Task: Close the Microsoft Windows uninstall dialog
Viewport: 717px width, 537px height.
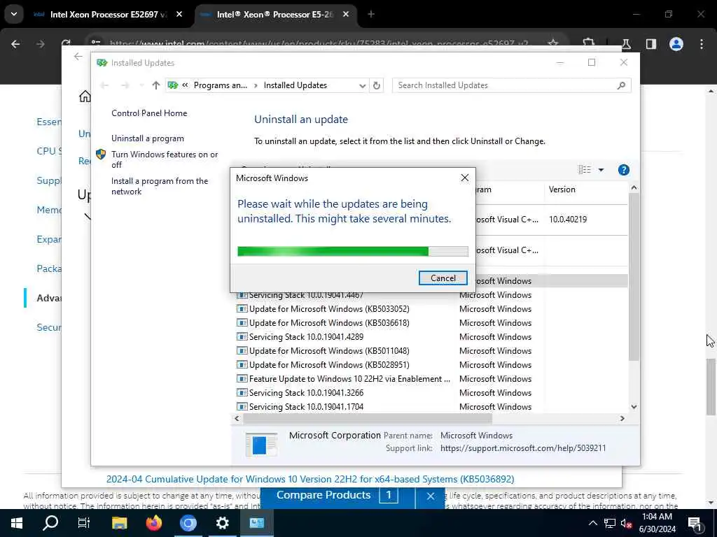Action: [x=465, y=178]
